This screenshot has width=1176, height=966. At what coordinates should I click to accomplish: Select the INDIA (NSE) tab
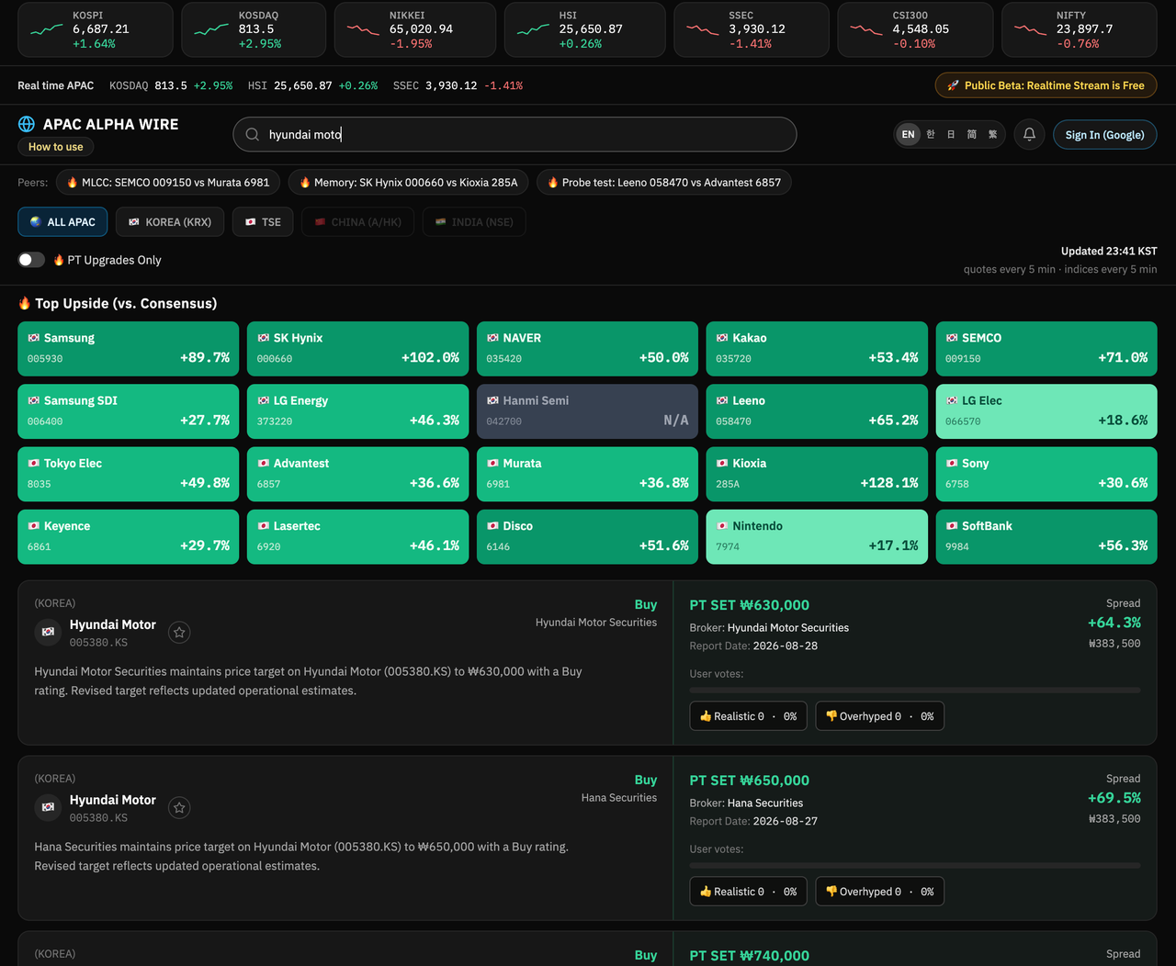tap(474, 222)
